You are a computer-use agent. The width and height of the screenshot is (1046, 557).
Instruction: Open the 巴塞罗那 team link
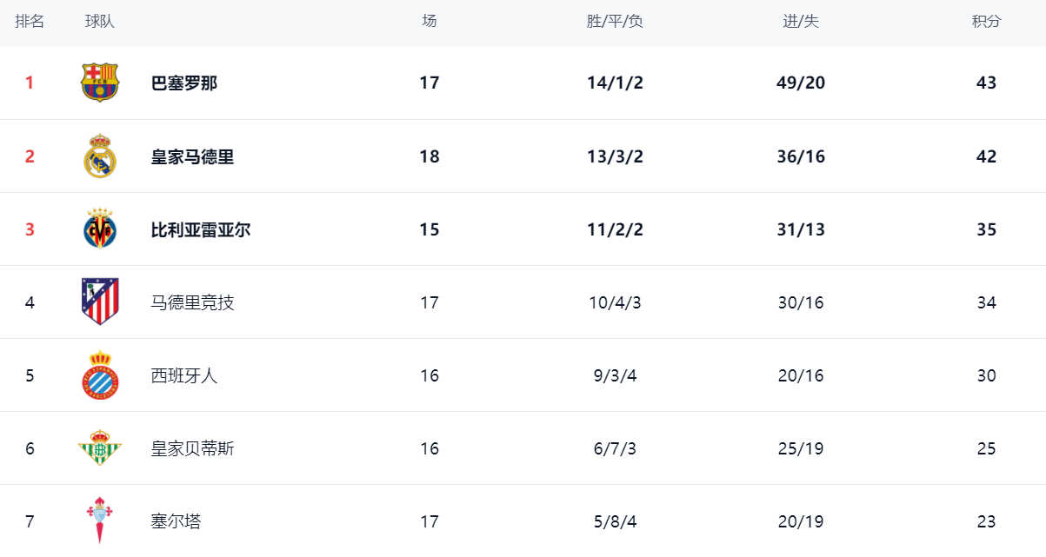(184, 83)
